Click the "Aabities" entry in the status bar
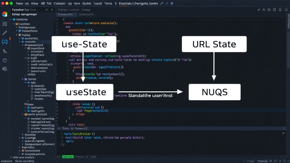 (7, 161)
